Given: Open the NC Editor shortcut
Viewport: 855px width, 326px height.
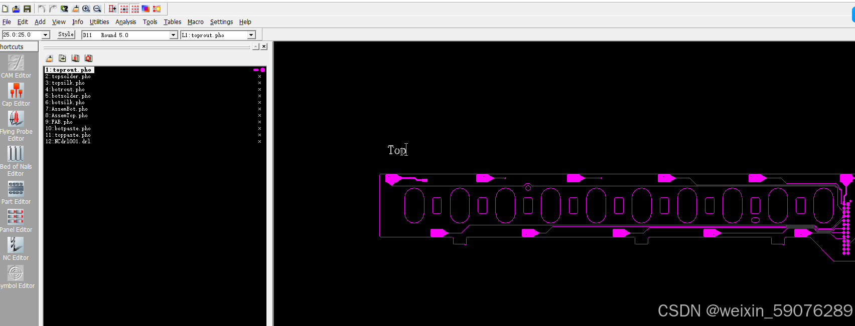Looking at the screenshot, I should tap(16, 249).
